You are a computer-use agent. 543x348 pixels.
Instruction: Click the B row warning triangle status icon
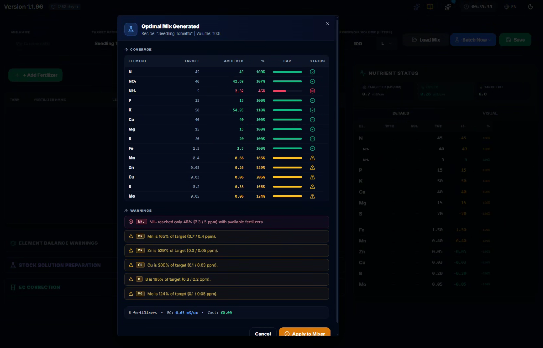[x=313, y=187]
